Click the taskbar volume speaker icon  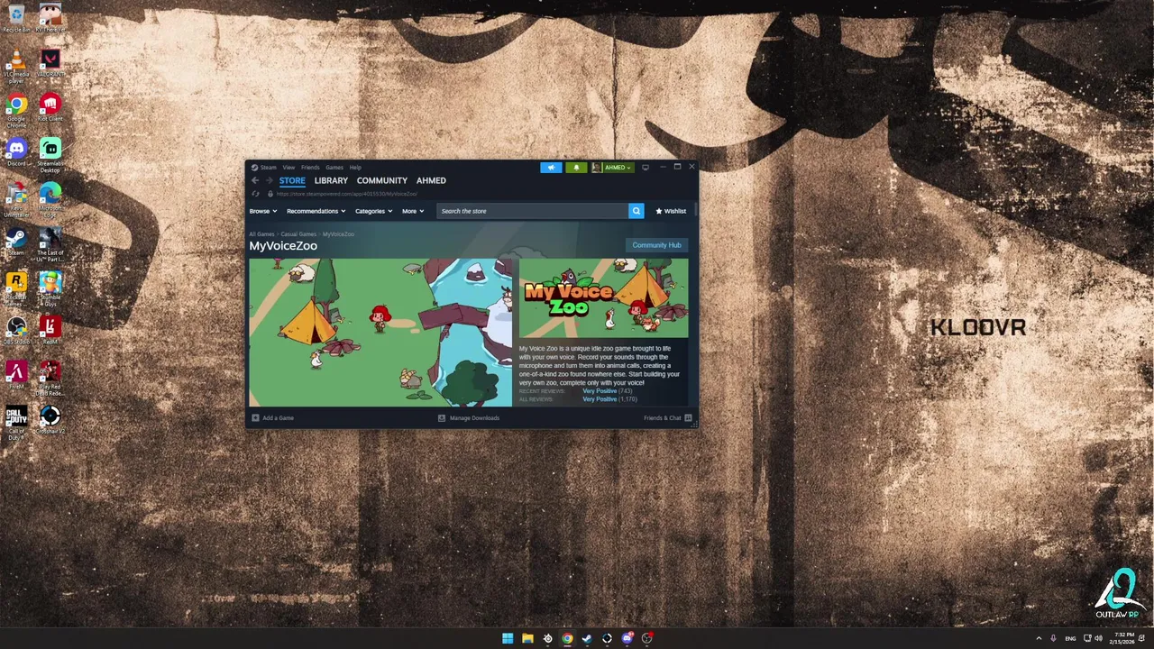pyautogui.click(x=1098, y=638)
